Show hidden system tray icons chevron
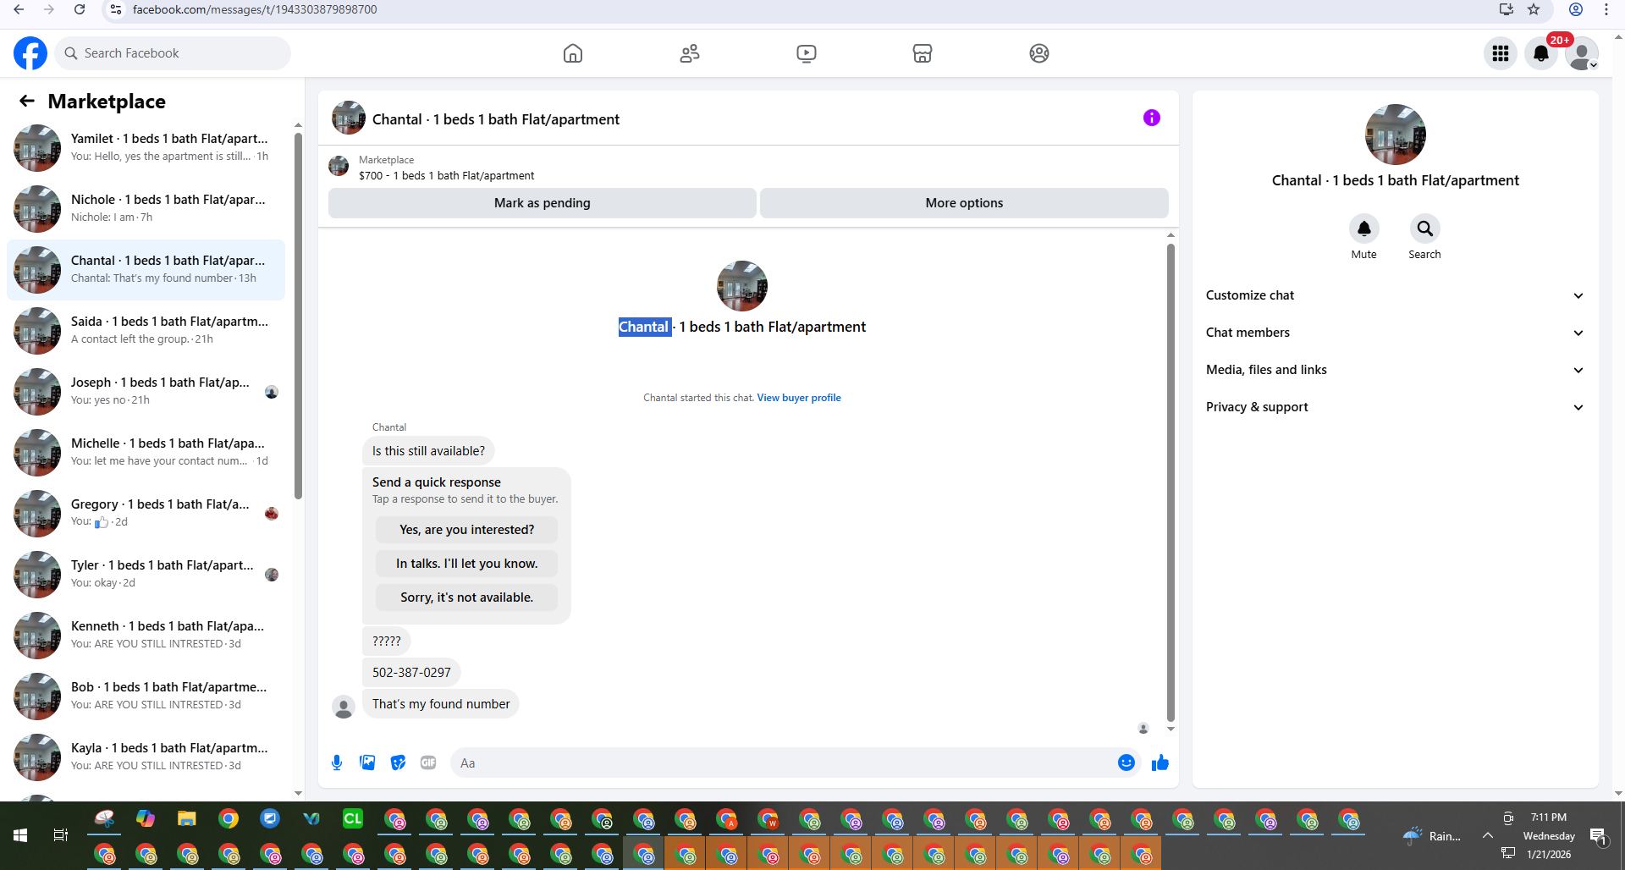Image resolution: width=1625 pixels, height=870 pixels. pyautogui.click(x=1487, y=835)
